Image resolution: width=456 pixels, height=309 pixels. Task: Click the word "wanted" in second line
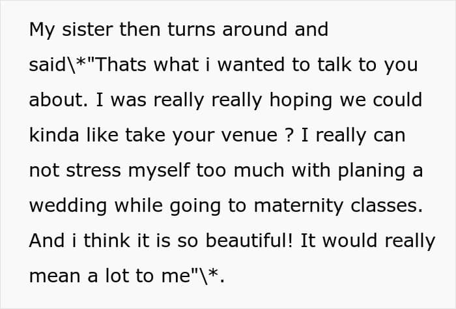(251, 65)
